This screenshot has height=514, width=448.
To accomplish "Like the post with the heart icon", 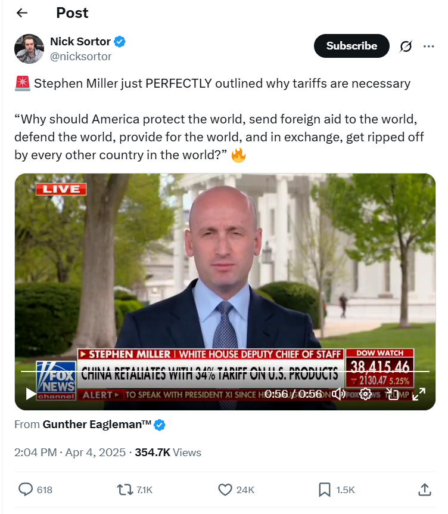I will click(x=225, y=490).
